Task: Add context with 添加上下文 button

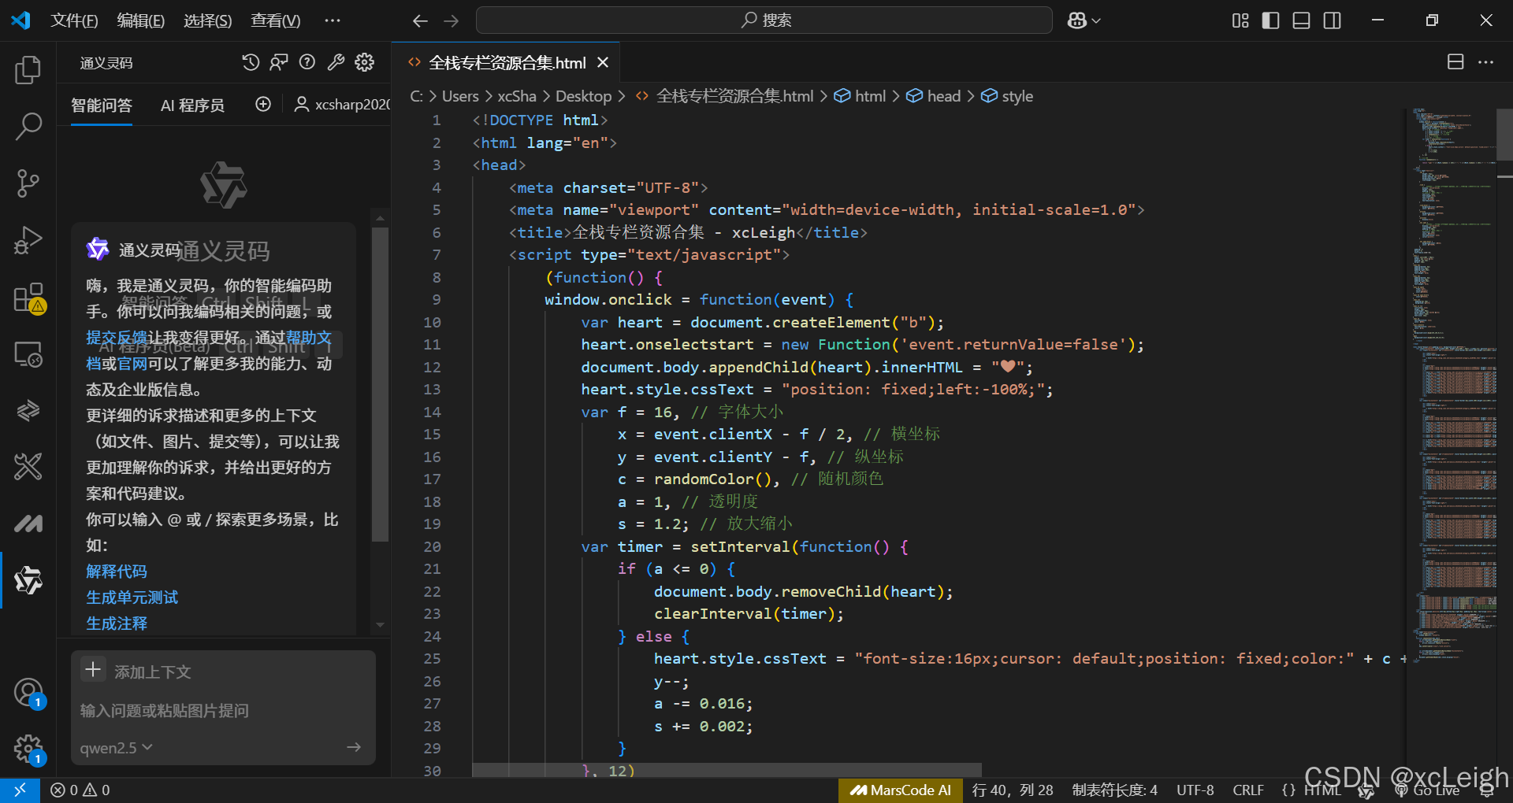Action: pyautogui.click(x=137, y=671)
